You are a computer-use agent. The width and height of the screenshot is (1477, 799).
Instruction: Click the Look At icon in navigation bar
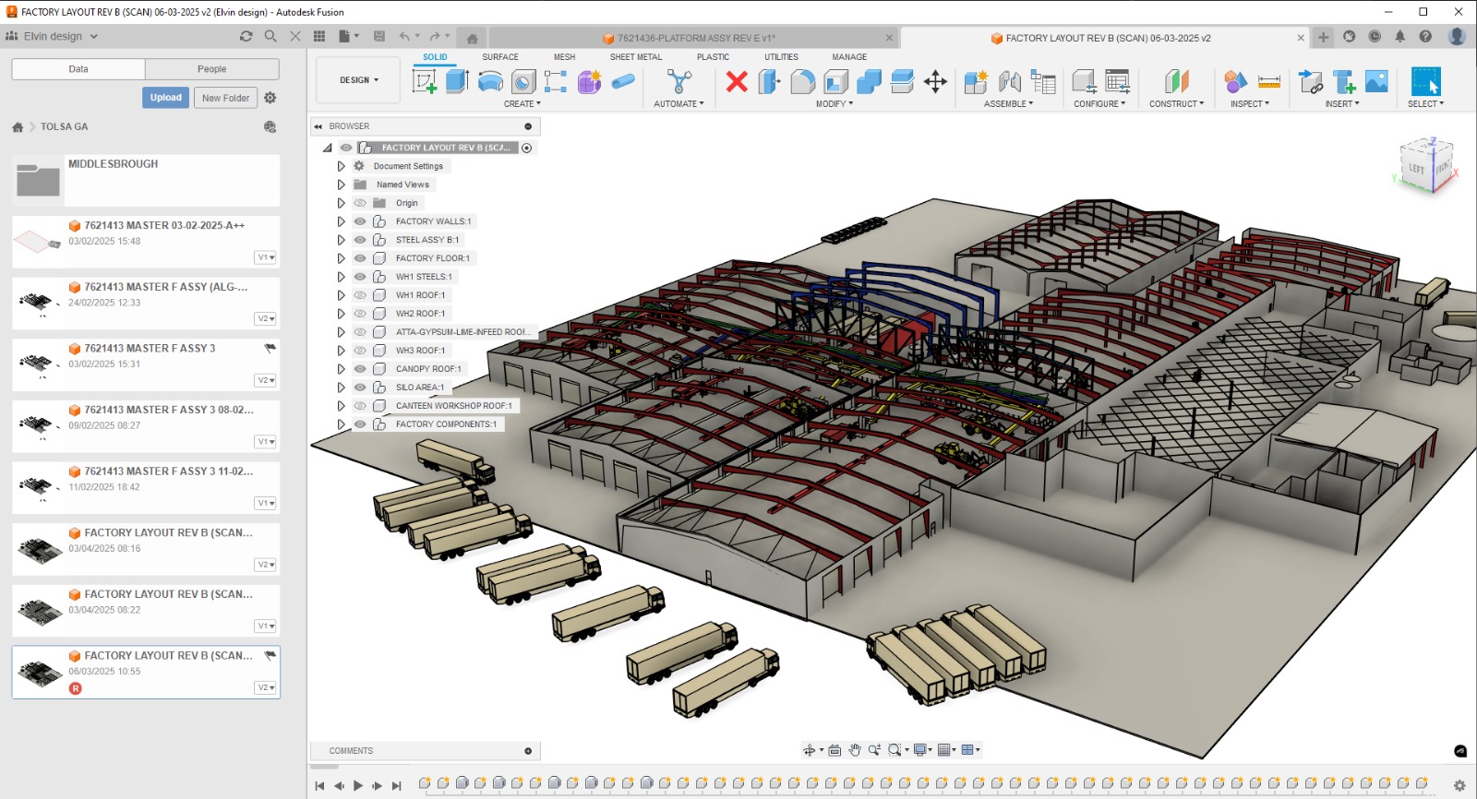coord(835,750)
